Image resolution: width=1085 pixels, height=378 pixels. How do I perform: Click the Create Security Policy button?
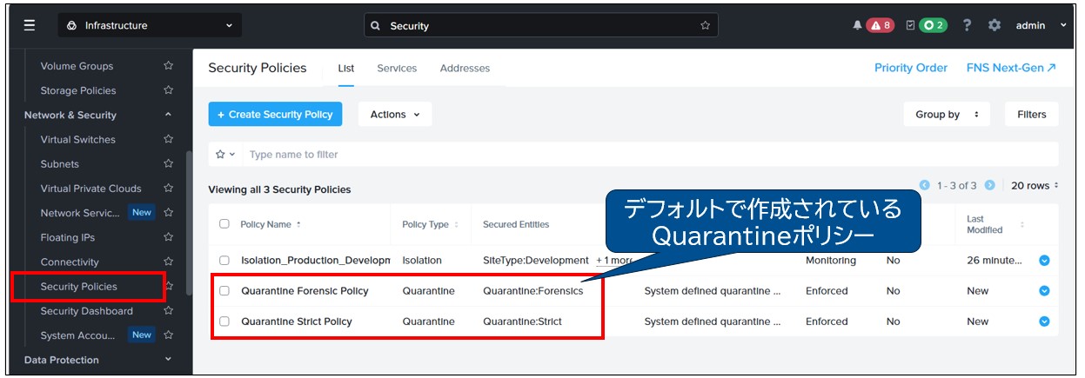pyautogui.click(x=275, y=115)
